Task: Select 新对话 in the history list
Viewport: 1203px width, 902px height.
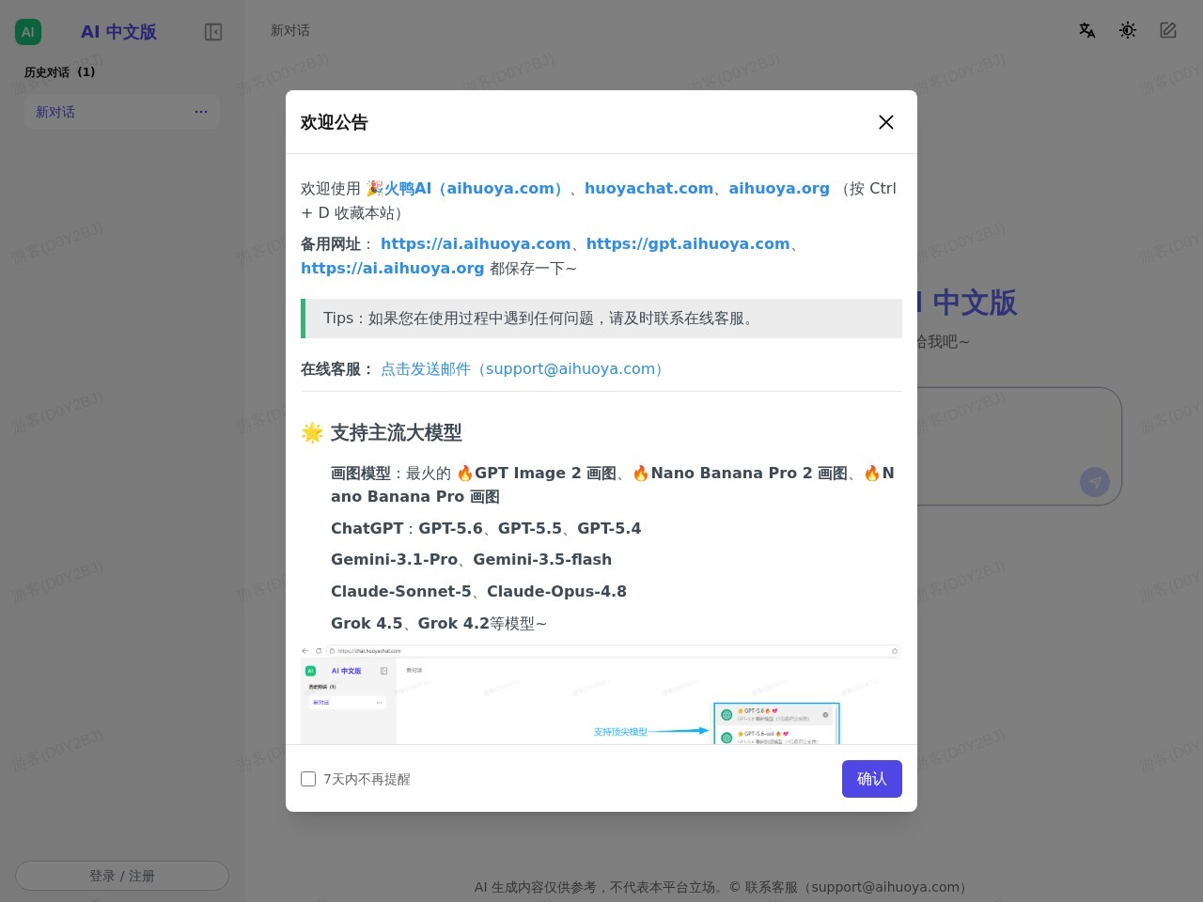Action: click(x=122, y=112)
